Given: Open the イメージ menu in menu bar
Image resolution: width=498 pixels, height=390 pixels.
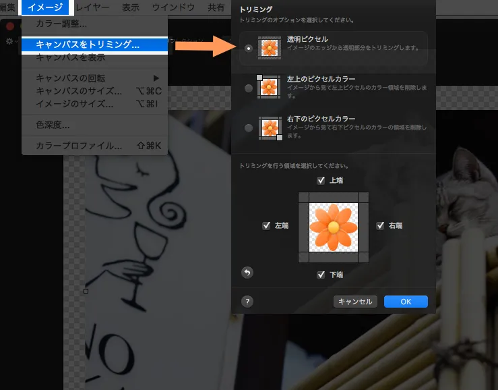Looking at the screenshot, I should coord(45,7).
